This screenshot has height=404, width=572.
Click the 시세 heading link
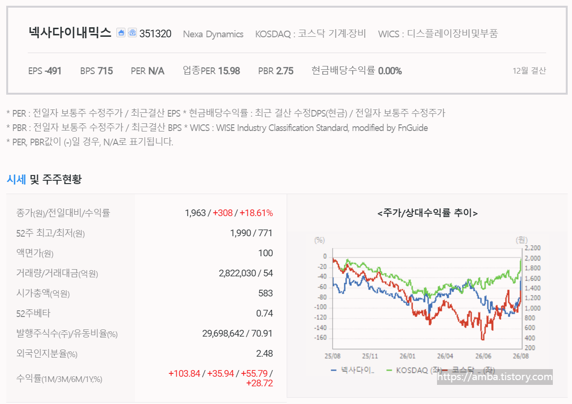click(16, 179)
